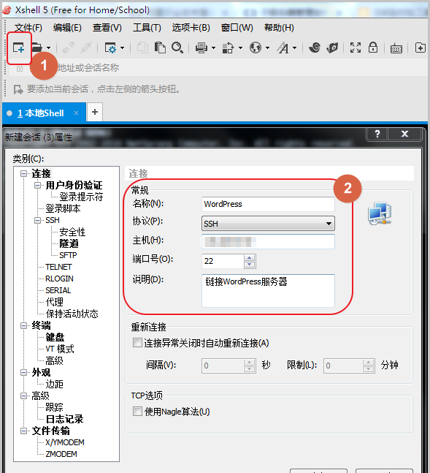Image resolution: width=430 pixels, height=473 pixels.
Task: Enable 连接异常关闭时自动重新连接 checkbox
Action: click(x=137, y=343)
